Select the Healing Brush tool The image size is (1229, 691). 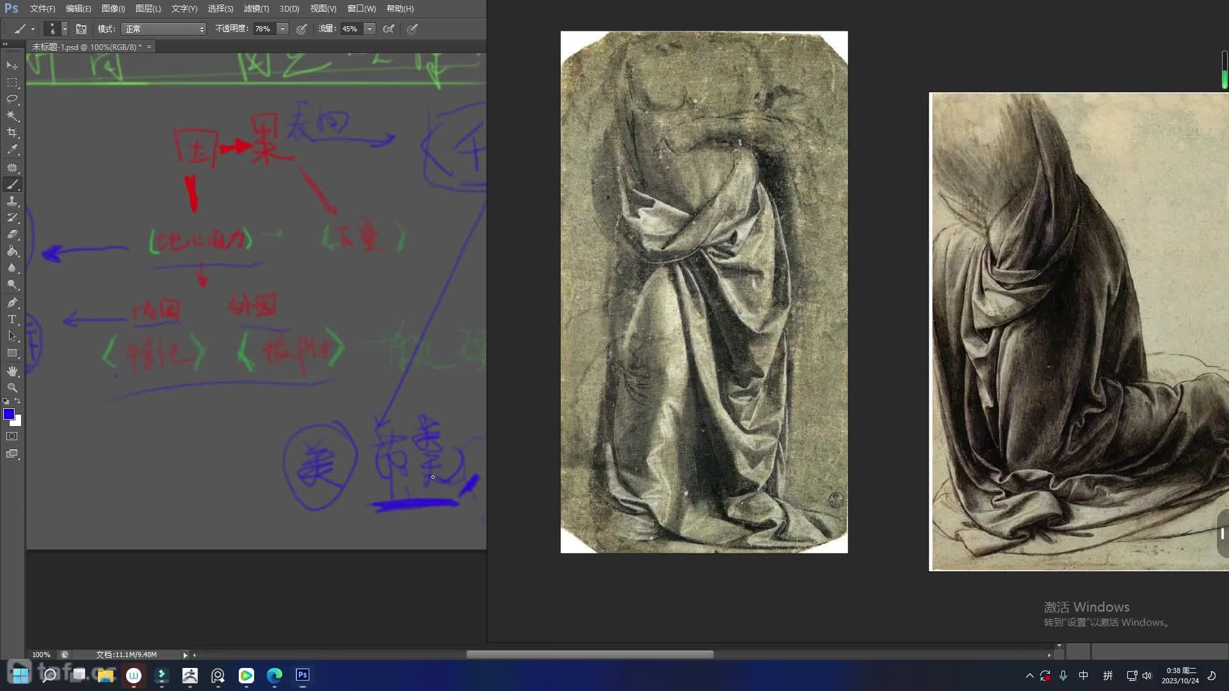click(x=12, y=168)
